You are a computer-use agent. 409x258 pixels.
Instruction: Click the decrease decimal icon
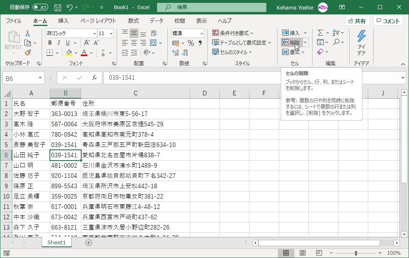pyautogui.click(x=185, y=53)
